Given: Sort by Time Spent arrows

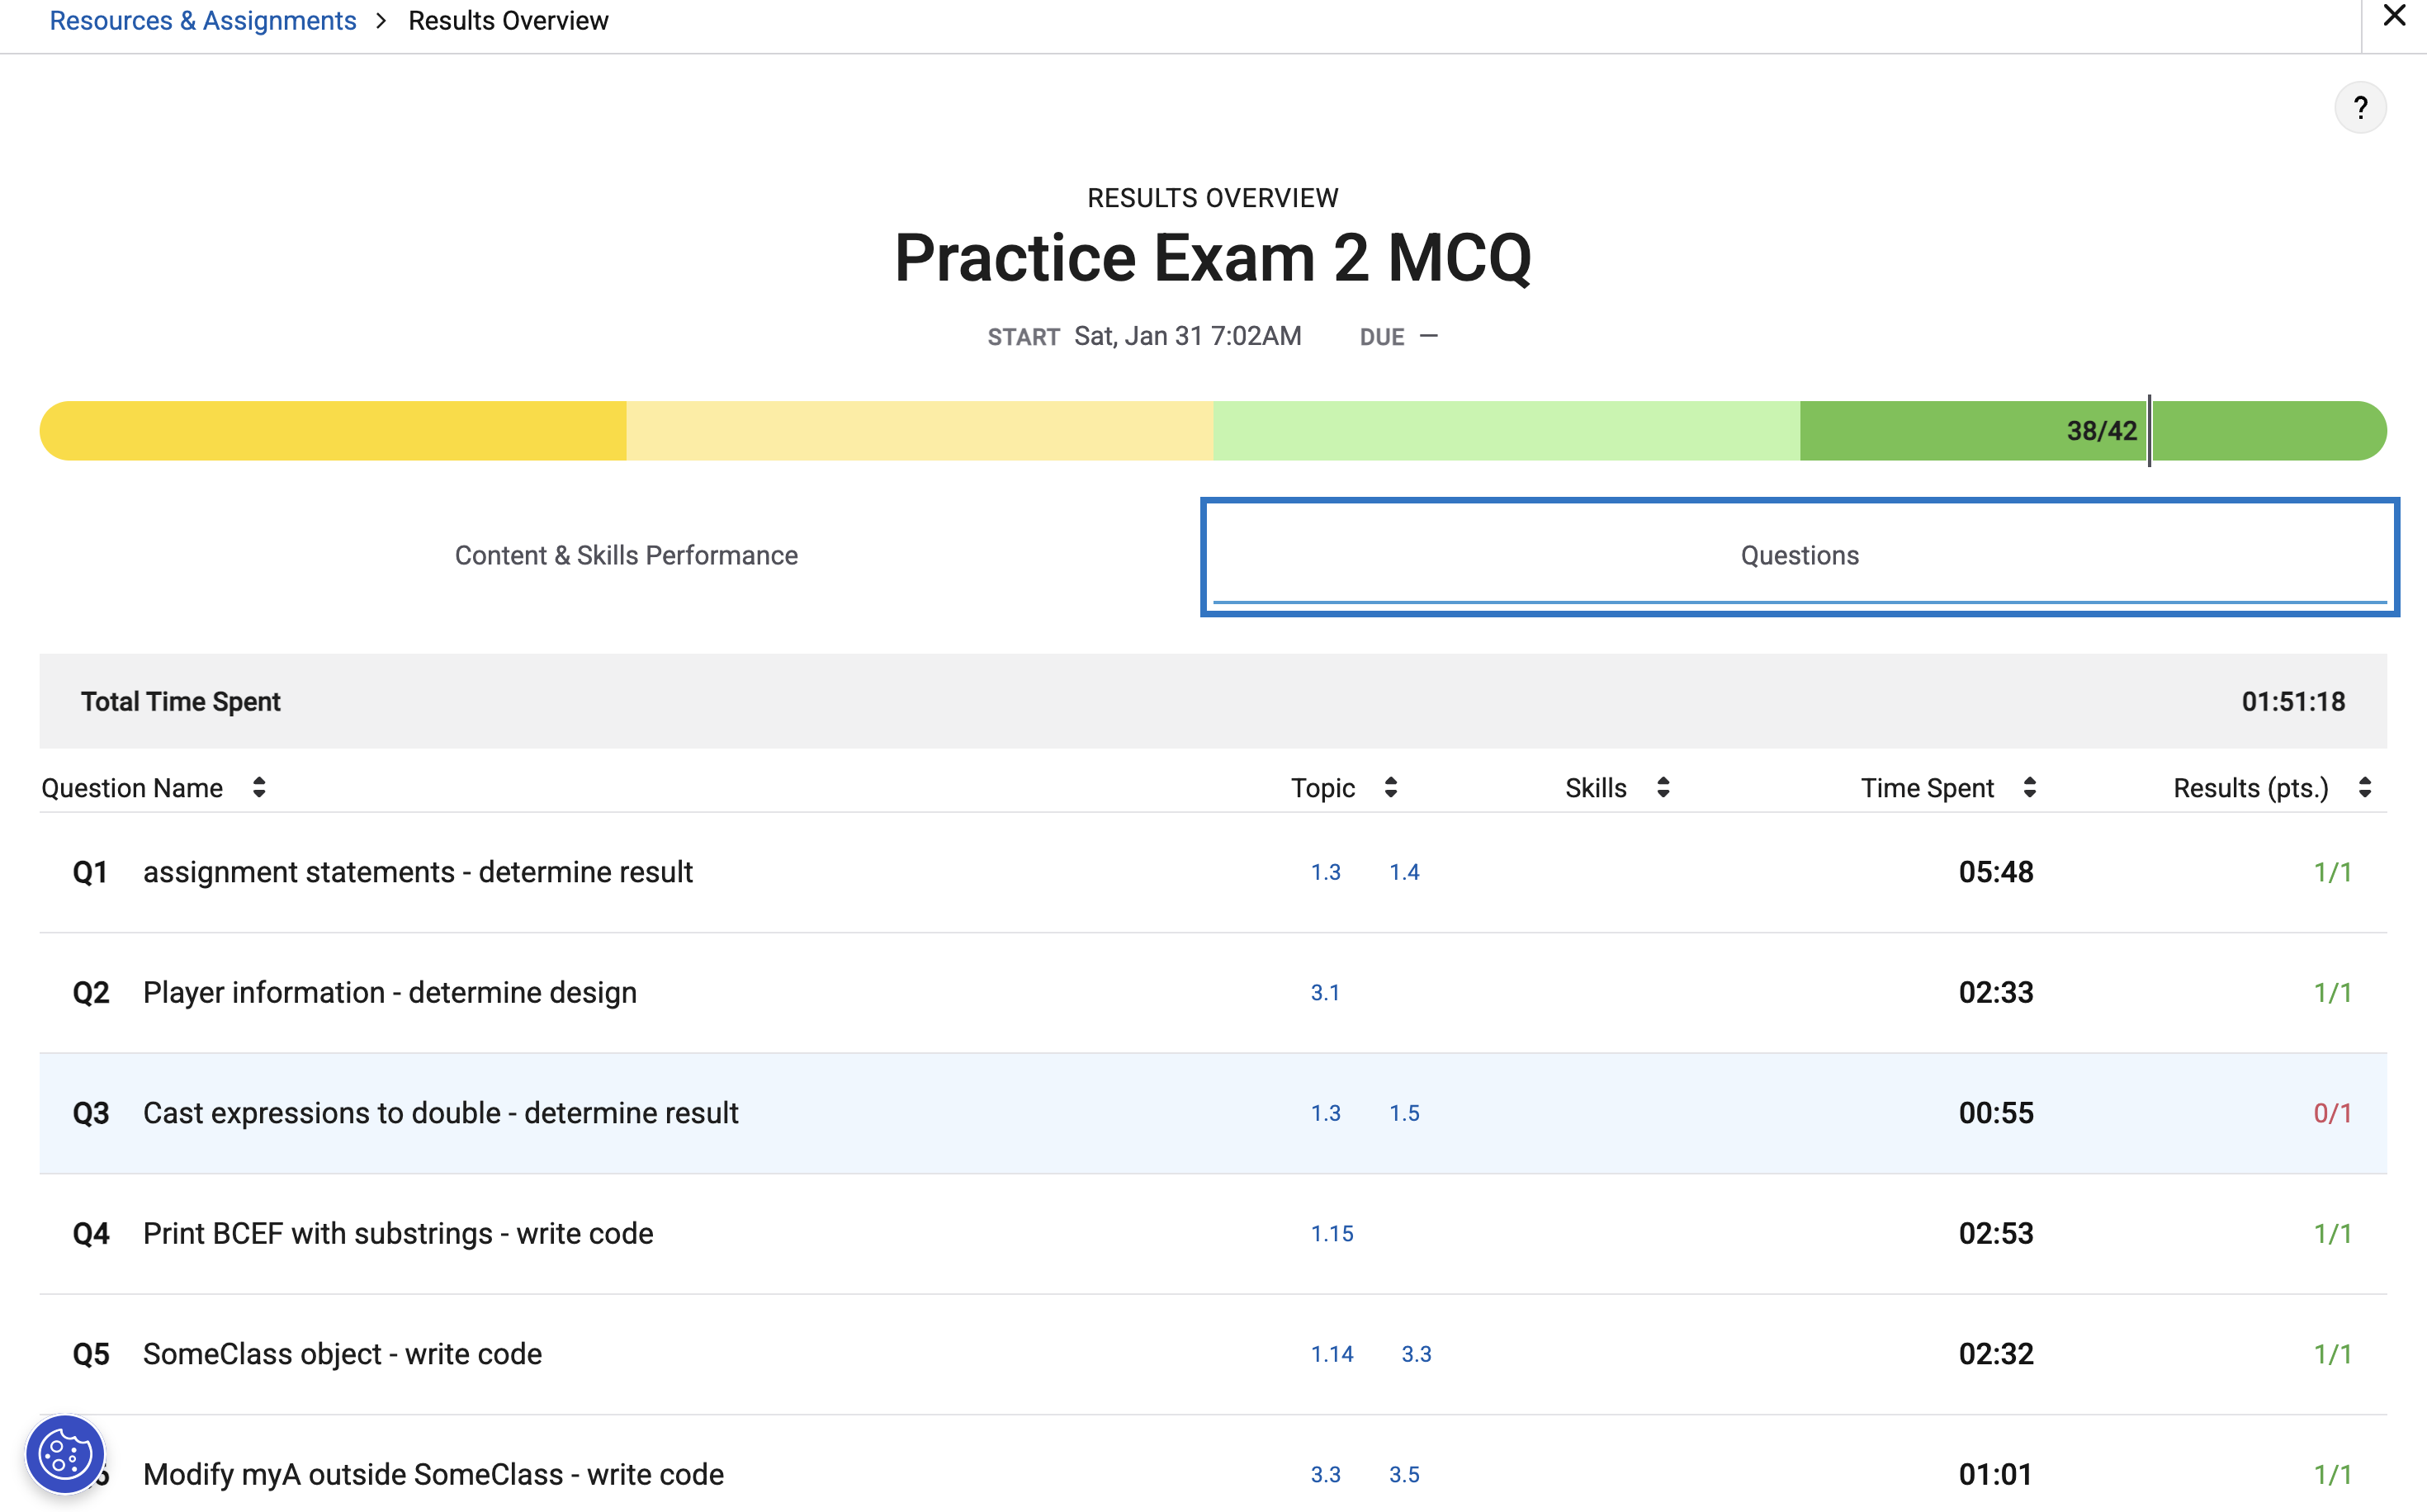Looking at the screenshot, I should (2029, 788).
